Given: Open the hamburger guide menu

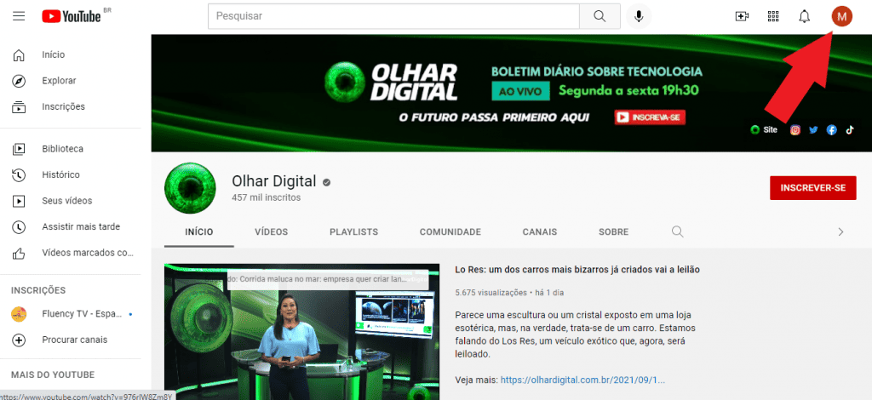Looking at the screenshot, I should [x=19, y=16].
